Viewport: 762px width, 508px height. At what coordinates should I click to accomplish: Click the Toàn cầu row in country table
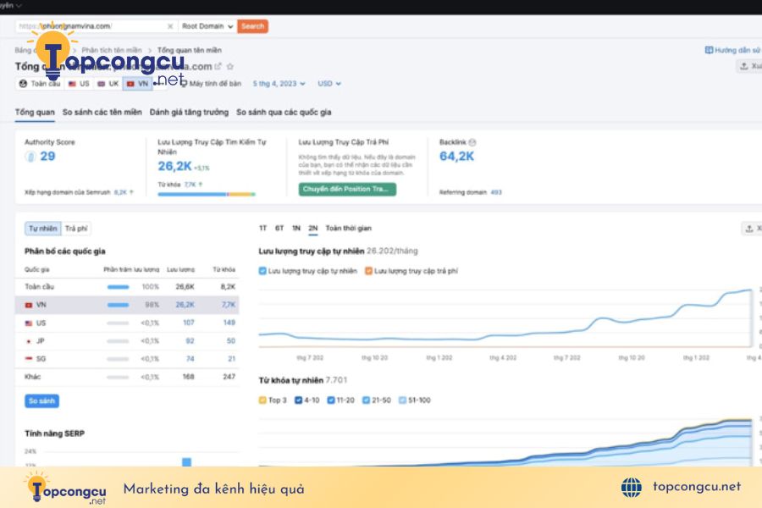click(x=127, y=287)
